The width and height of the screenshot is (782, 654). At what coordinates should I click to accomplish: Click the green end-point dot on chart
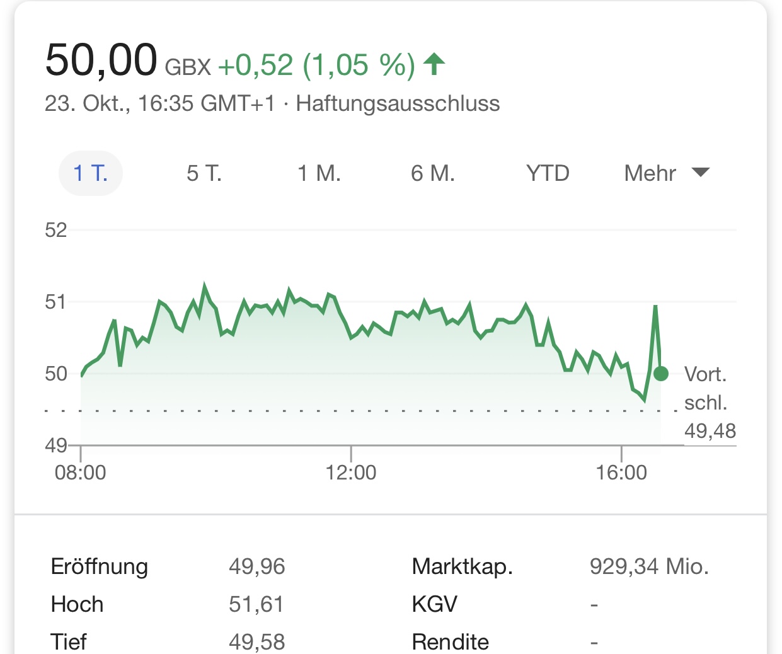click(x=660, y=374)
